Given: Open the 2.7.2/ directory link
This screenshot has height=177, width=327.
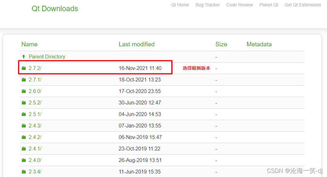Looking at the screenshot, I should tap(35, 68).
